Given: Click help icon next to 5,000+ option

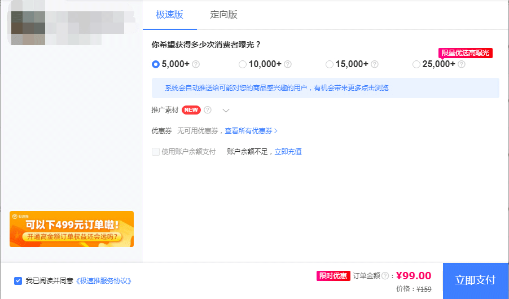Looking at the screenshot, I should pyautogui.click(x=196, y=64).
